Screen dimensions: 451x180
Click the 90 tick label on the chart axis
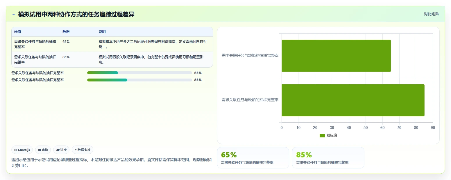pyautogui.click(x=433, y=128)
